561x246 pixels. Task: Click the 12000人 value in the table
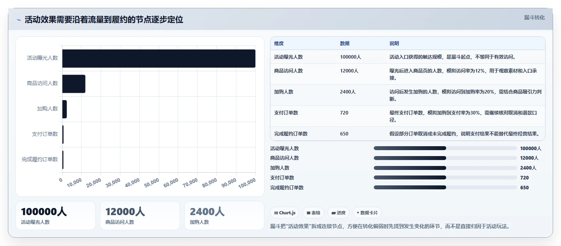349,71
